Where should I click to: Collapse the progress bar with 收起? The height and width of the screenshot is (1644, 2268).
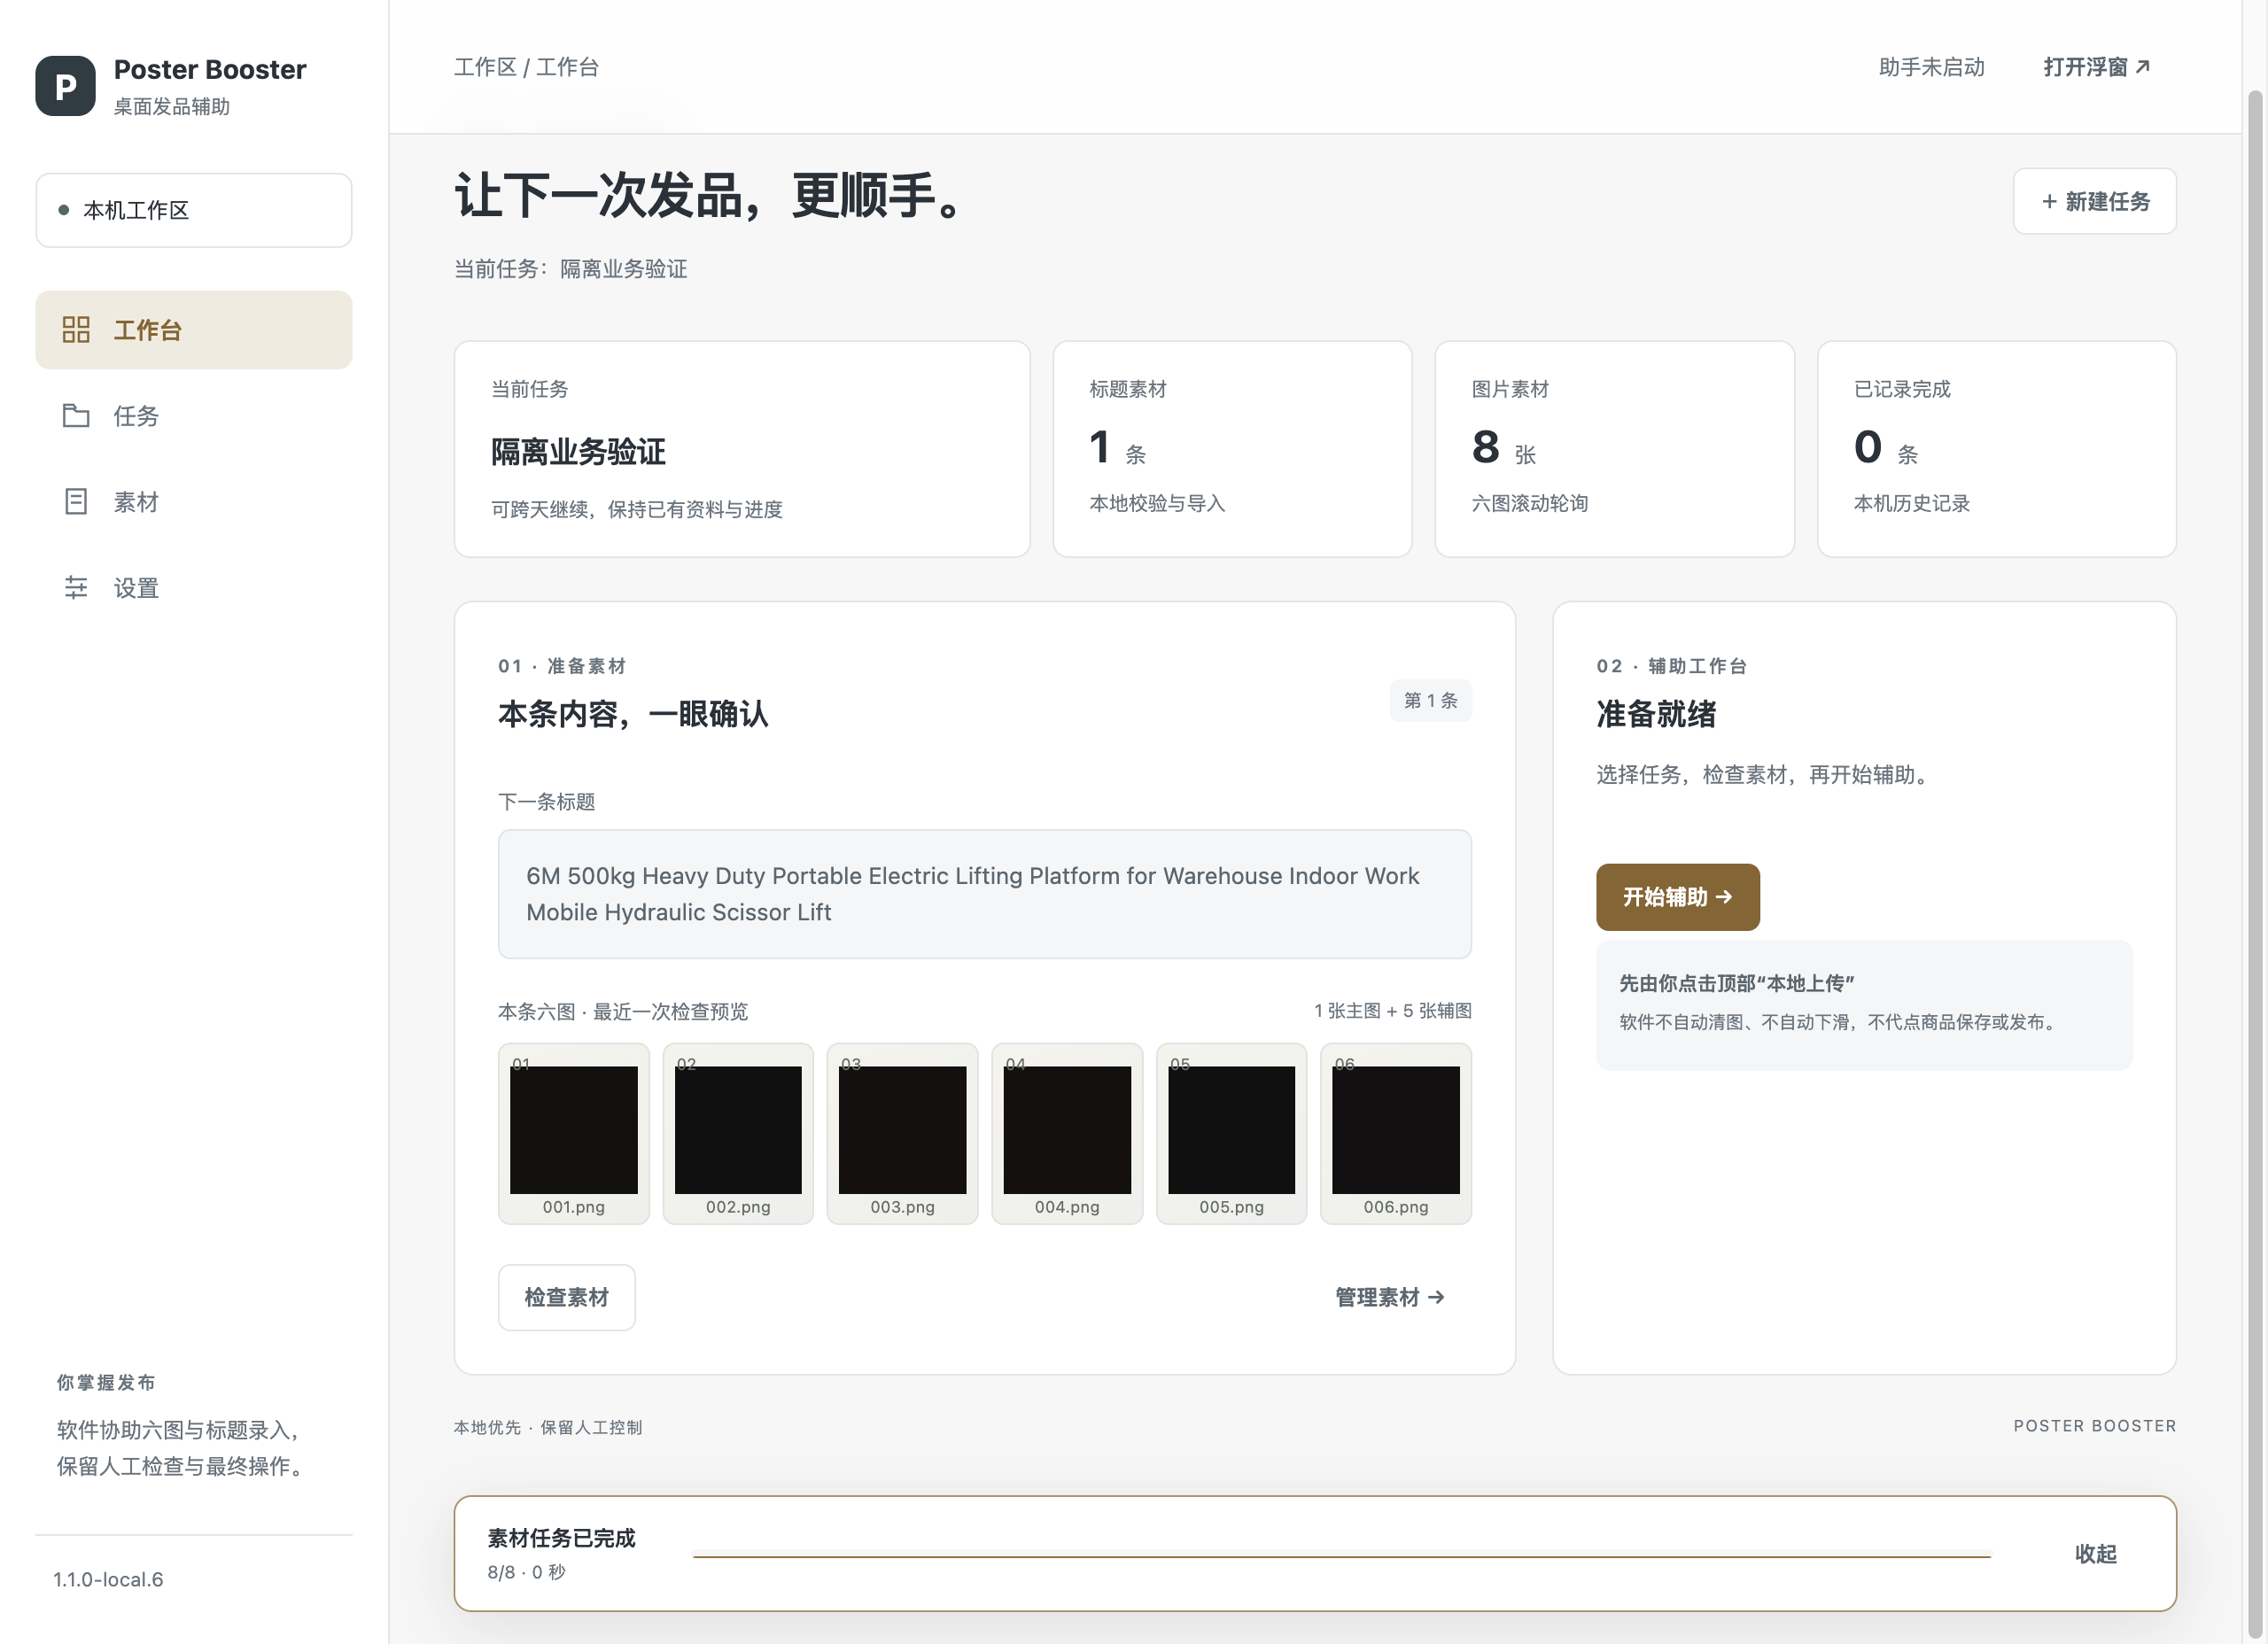click(2095, 1554)
